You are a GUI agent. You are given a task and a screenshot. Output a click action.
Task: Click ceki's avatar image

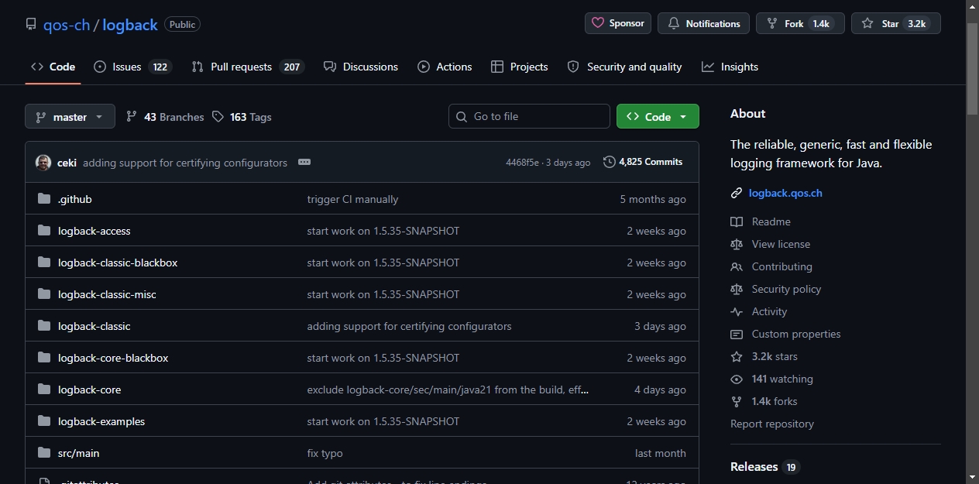(x=43, y=163)
